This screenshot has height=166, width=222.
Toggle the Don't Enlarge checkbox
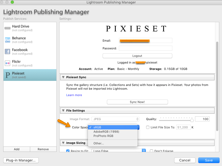(151, 151)
